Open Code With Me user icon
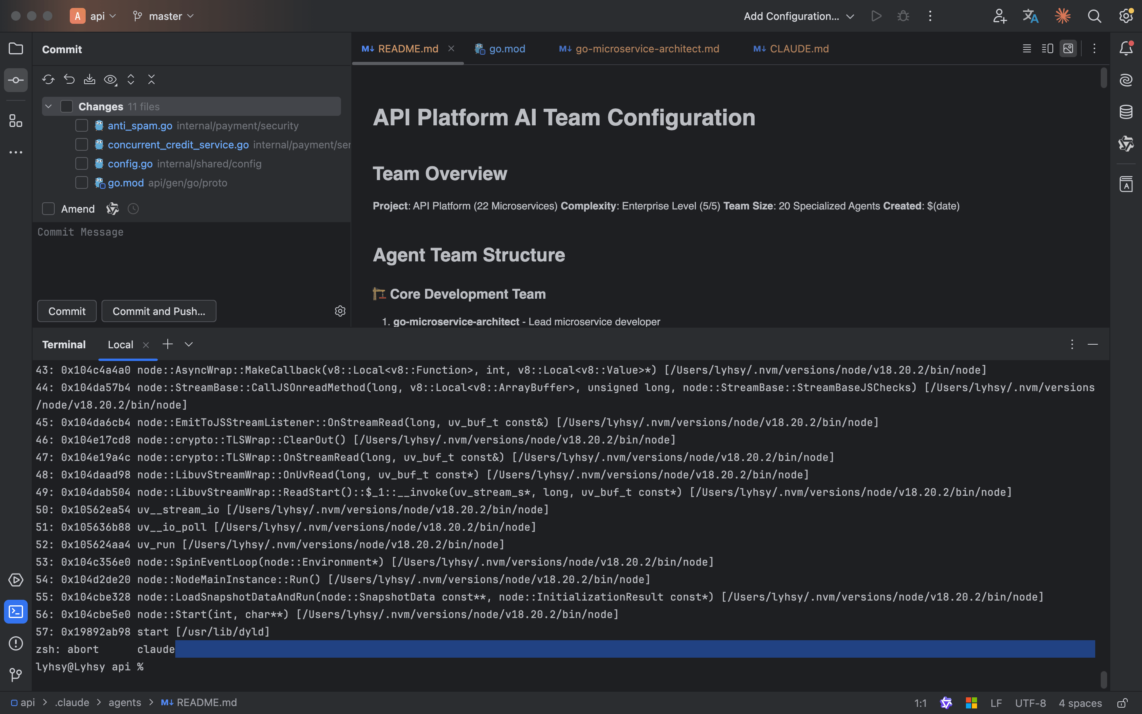This screenshot has height=714, width=1142. pyautogui.click(x=1000, y=16)
